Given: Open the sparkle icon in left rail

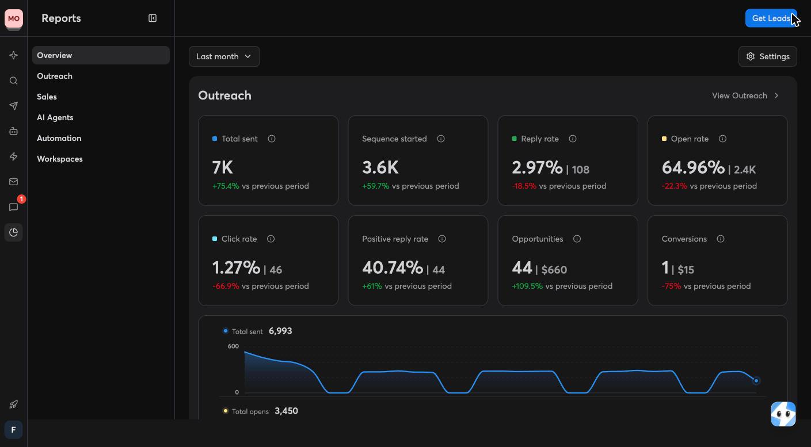Looking at the screenshot, I should 13,55.
